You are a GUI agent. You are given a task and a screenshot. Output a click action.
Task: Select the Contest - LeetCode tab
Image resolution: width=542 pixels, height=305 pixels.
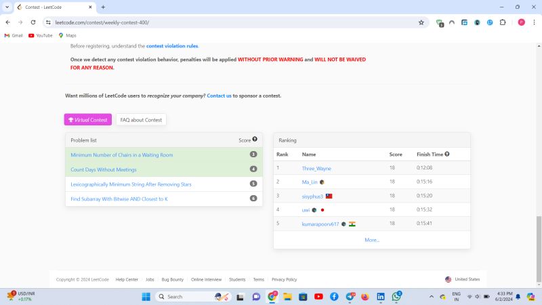pyautogui.click(x=55, y=7)
